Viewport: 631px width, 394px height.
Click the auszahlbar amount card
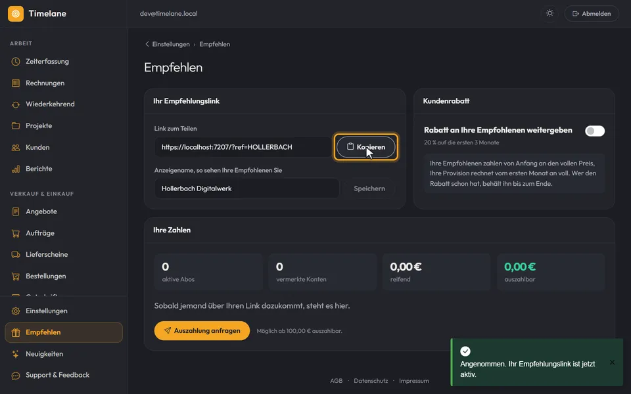coord(551,272)
